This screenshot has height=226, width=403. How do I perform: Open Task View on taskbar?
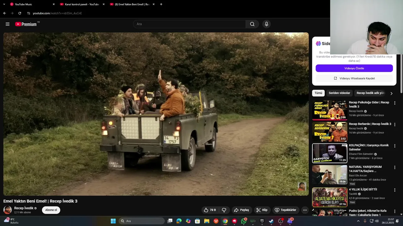pyautogui.click(x=170, y=221)
